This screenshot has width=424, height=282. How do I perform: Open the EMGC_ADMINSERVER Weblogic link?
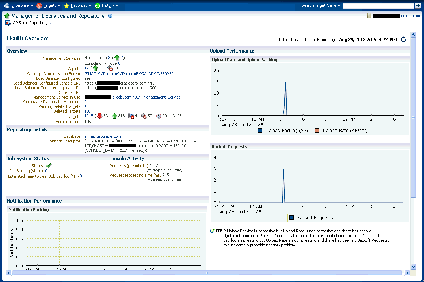pos(129,74)
